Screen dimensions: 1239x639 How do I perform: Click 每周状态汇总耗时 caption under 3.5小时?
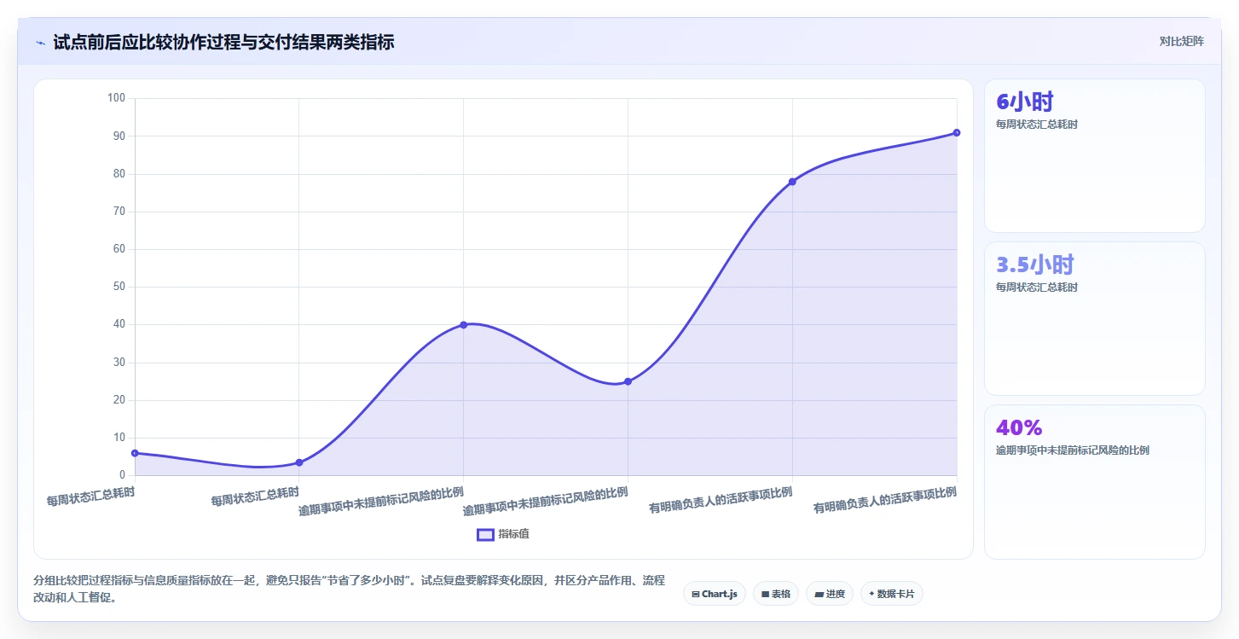point(1036,288)
